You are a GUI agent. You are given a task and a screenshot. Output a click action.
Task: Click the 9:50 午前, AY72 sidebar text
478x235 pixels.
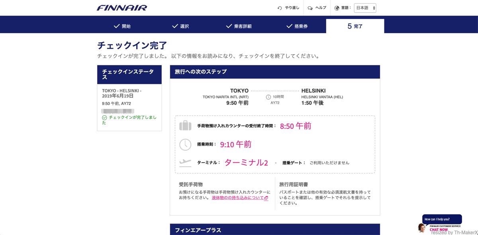[x=116, y=103]
